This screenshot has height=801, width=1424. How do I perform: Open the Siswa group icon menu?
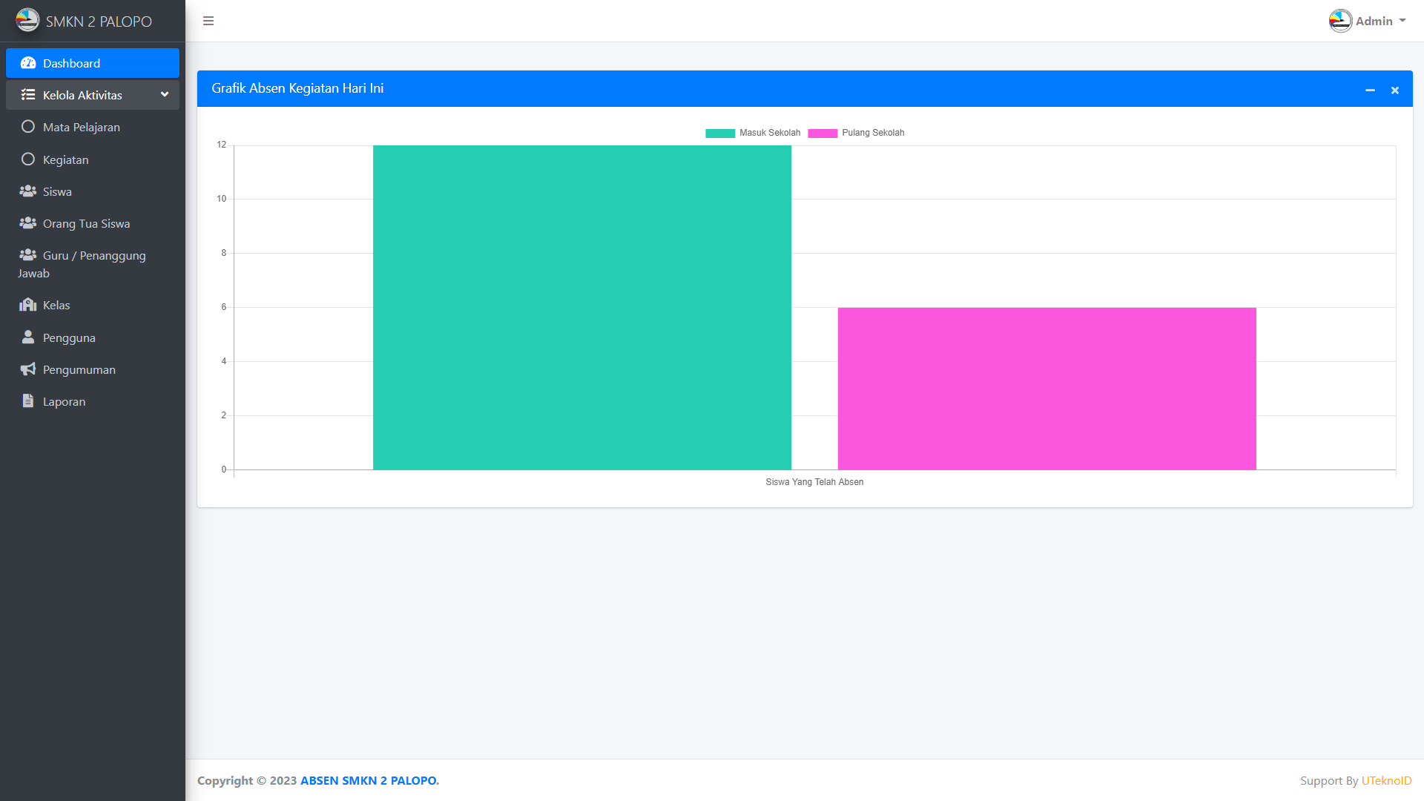click(x=27, y=191)
